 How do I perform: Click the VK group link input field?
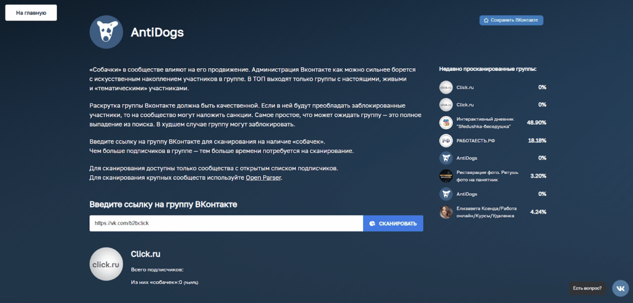(x=226, y=223)
